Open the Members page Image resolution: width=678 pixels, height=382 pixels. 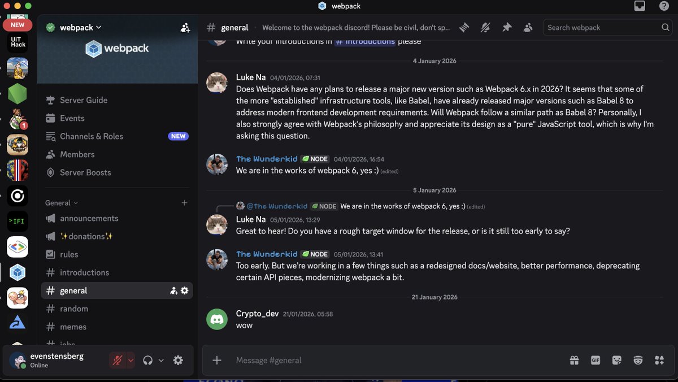pos(117,154)
